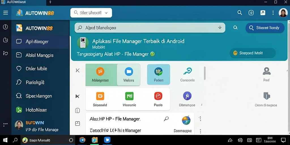The image size is (290, 145).
Task: Open the Pedern tile
Action: pos(159,74)
